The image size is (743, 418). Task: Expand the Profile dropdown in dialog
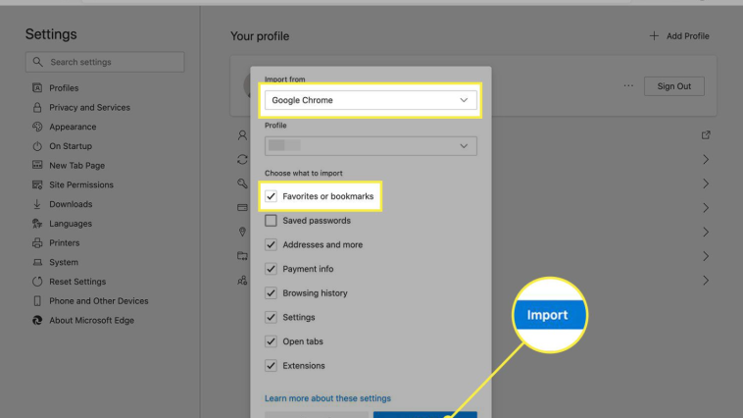(371, 145)
